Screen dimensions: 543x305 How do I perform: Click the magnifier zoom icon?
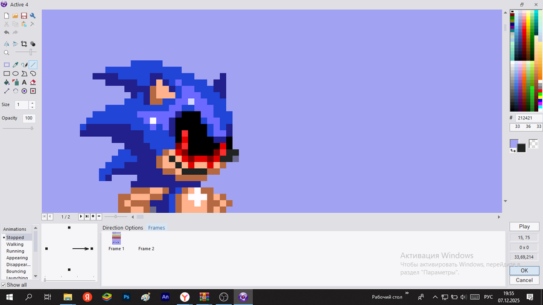(7, 52)
